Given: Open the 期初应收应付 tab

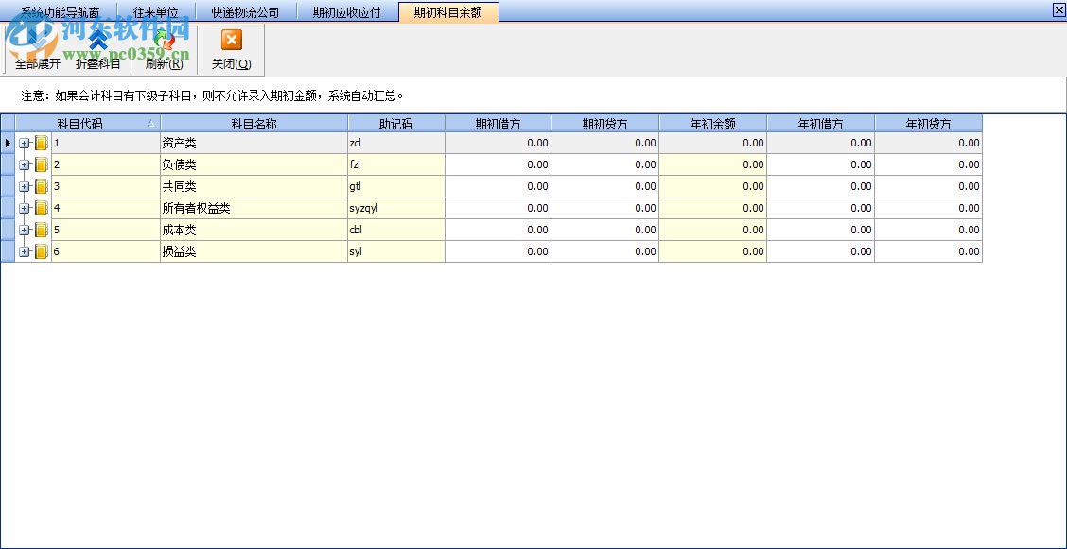Looking at the screenshot, I should click(347, 12).
